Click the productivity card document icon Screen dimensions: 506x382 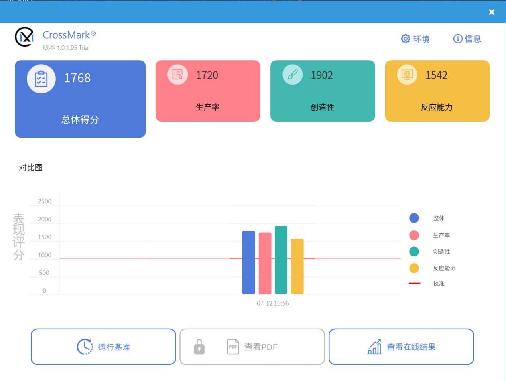pyautogui.click(x=177, y=75)
